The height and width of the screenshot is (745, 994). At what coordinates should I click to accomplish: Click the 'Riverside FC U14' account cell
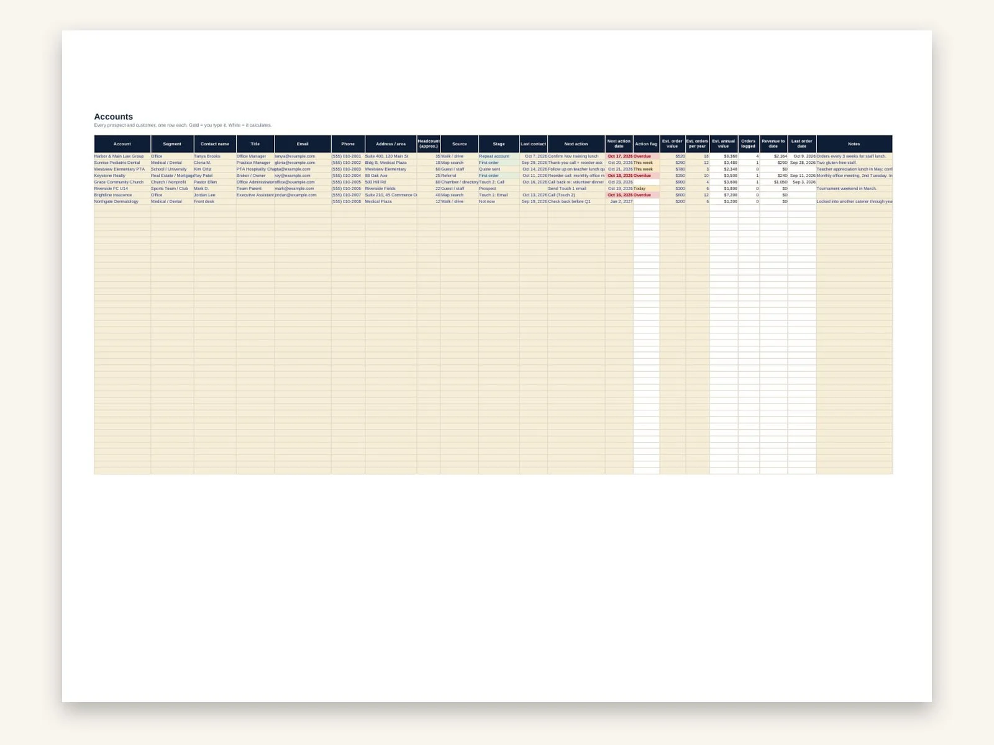pyautogui.click(x=122, y=188)
